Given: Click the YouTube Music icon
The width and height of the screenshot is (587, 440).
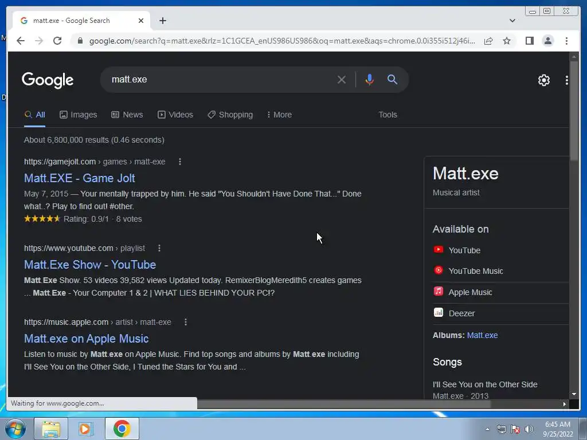Looking at the screenshot, I should pyautogui.click(x=438, y=270).
